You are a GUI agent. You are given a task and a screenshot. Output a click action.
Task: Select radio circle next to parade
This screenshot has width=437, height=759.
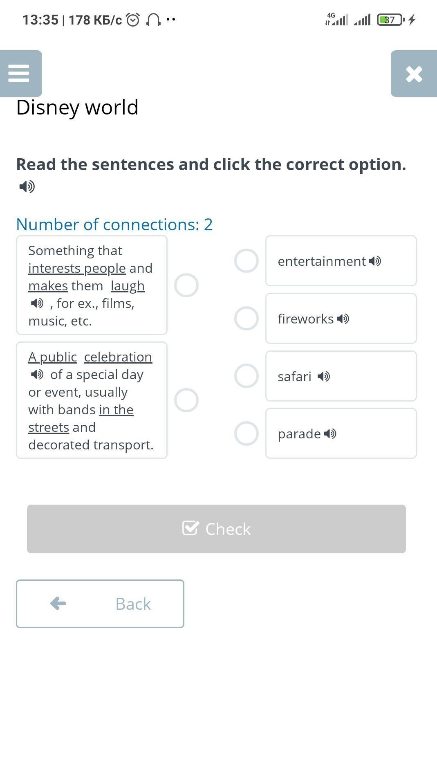(x=247, y=433)
